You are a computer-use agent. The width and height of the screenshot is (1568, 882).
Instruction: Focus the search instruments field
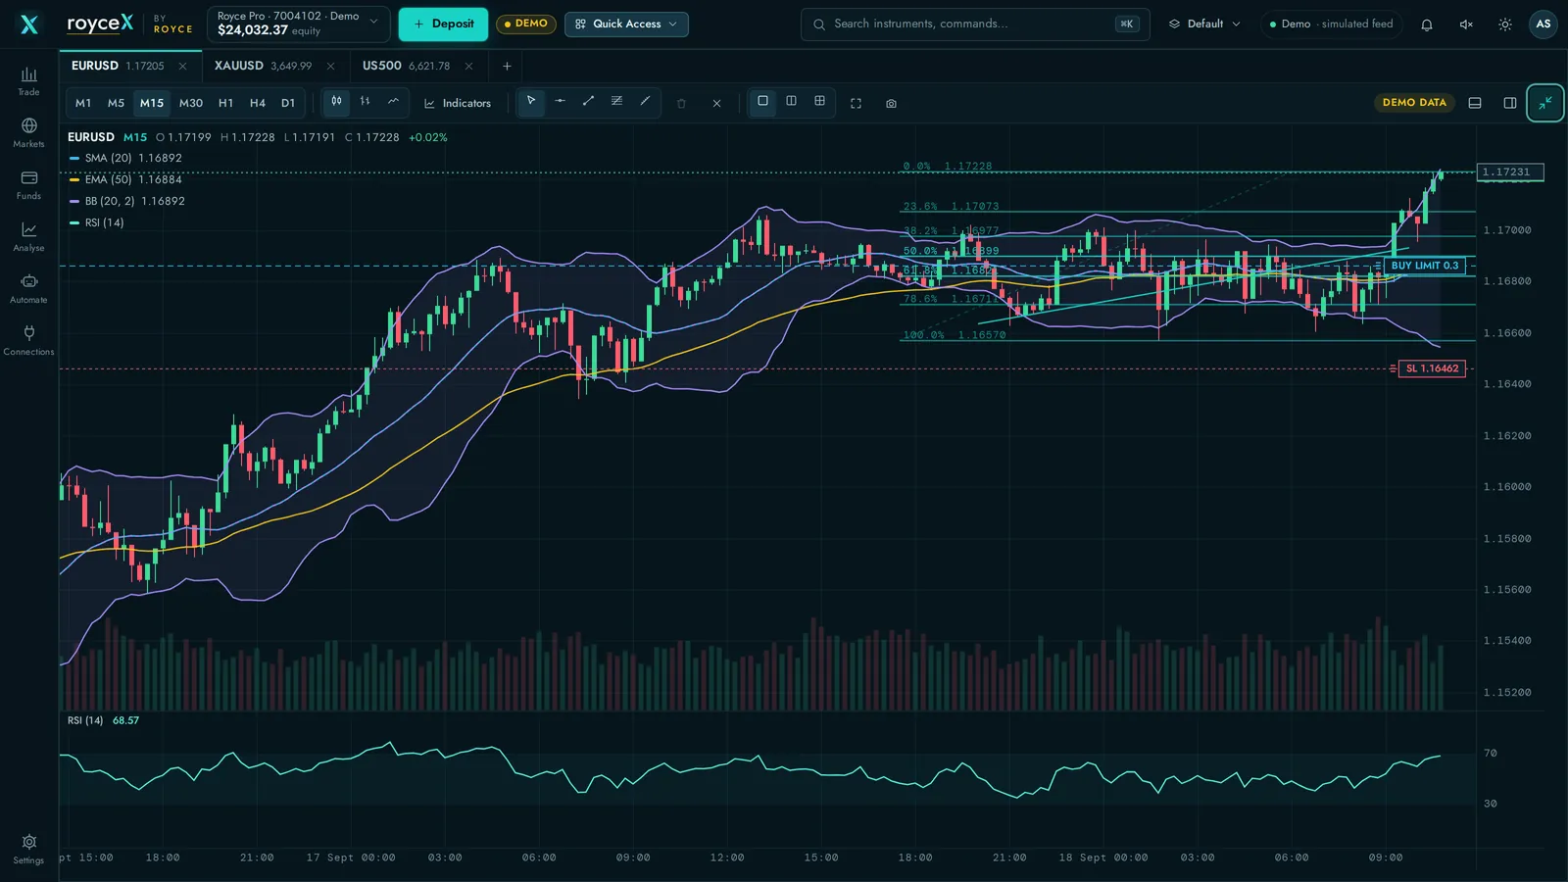point(975,24)
